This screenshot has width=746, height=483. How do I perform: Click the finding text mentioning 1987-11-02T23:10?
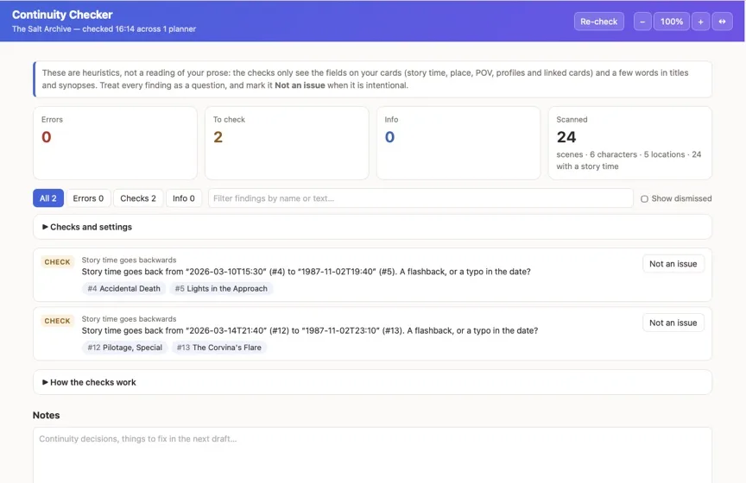click(310, 330)
